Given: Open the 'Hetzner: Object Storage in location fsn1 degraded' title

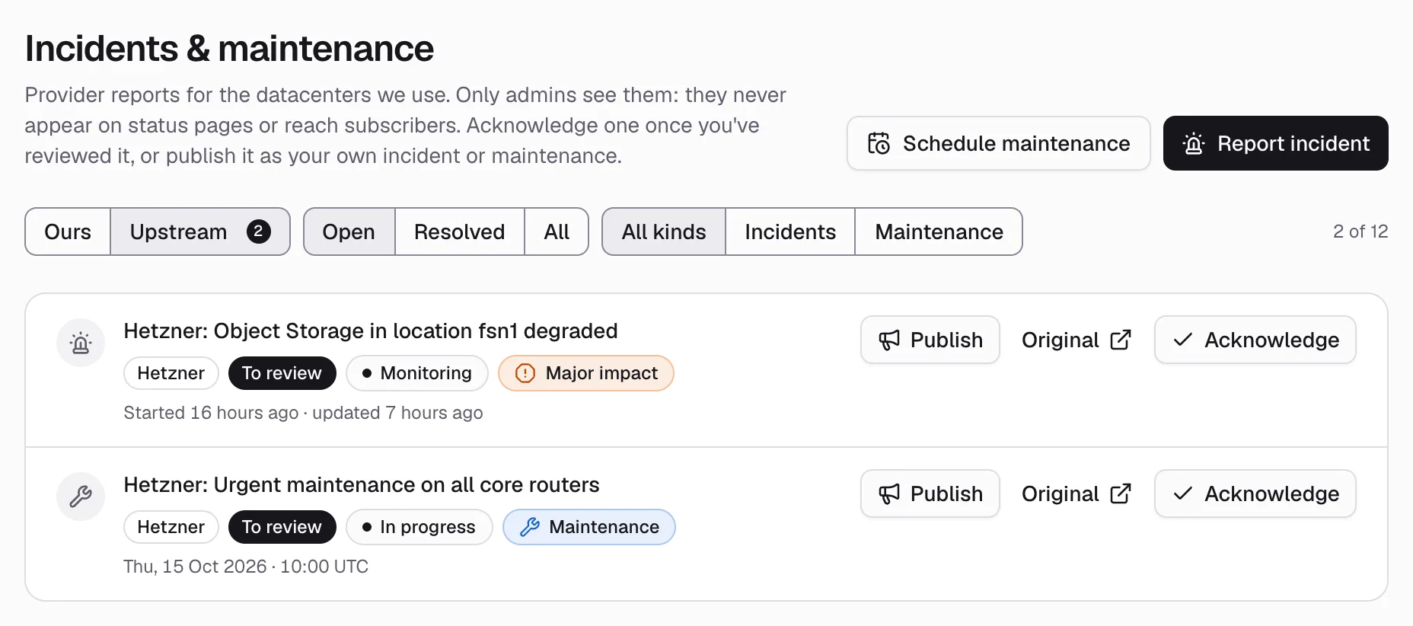Looking at the screenshot, I should 371,331.
